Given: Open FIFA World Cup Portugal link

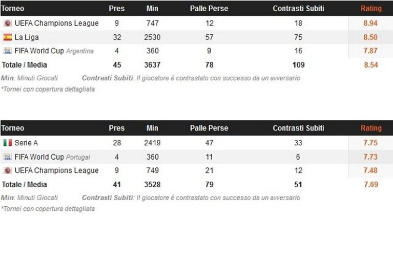Looking at the screenshot, I should 52,157.
